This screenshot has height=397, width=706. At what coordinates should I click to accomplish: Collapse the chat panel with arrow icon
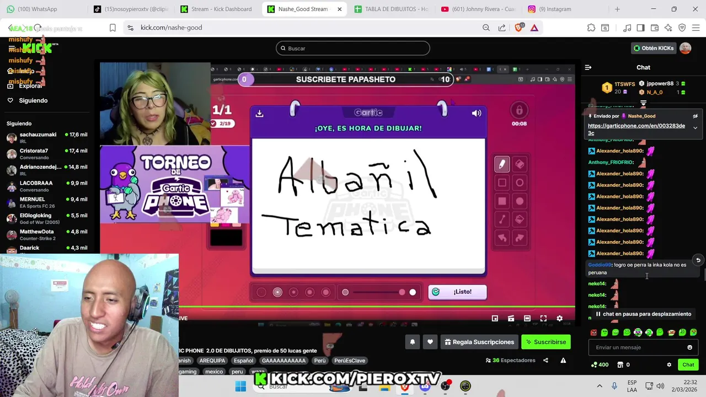588,67
